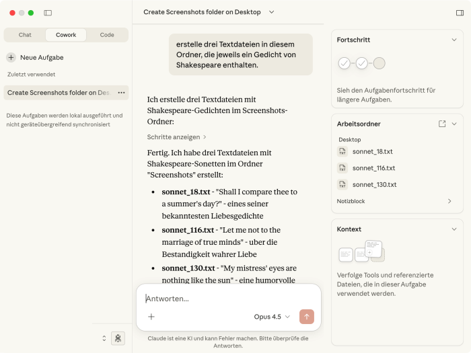
Task: Open the Opus 4.5 model dropdown
Action: (272, 317)
